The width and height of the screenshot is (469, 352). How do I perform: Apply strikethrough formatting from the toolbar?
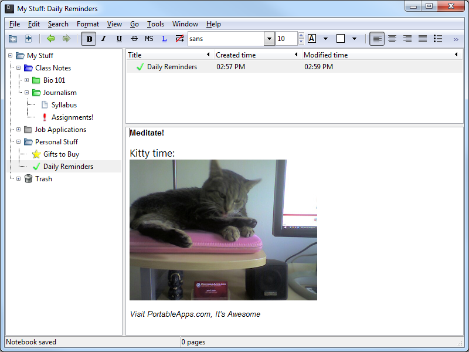(x=134, y=39)
